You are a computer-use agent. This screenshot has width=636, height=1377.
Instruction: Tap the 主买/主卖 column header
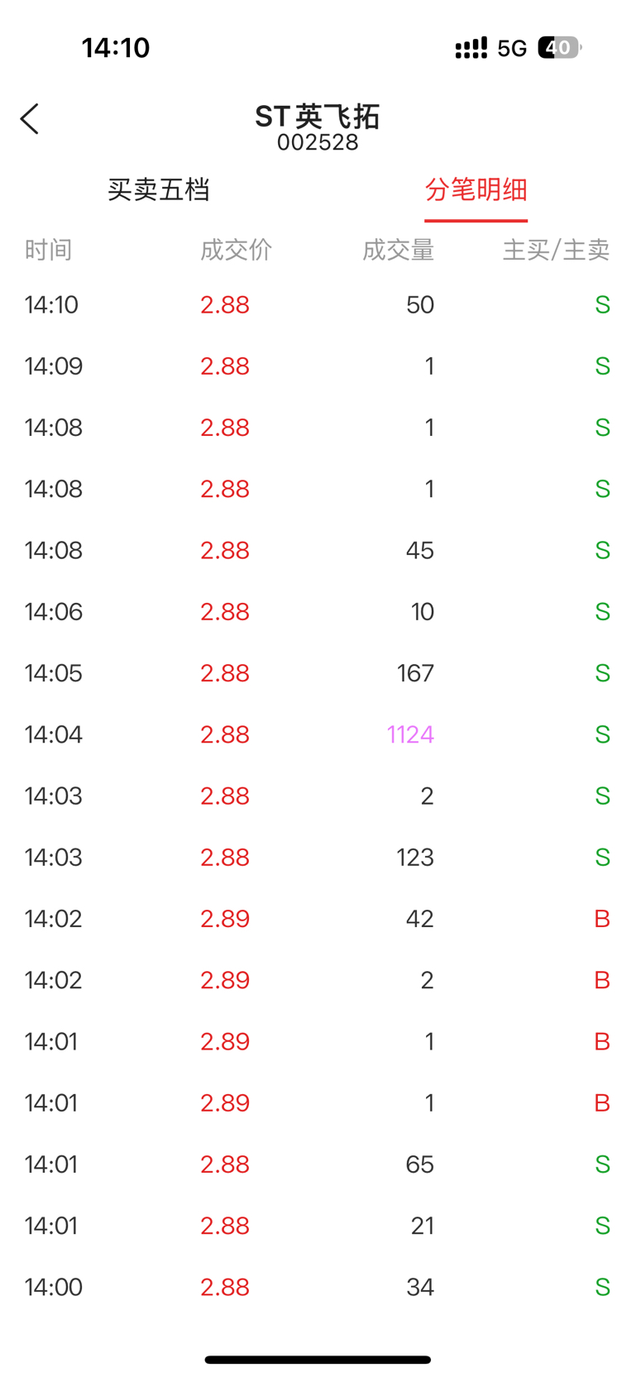coord(556,249)
